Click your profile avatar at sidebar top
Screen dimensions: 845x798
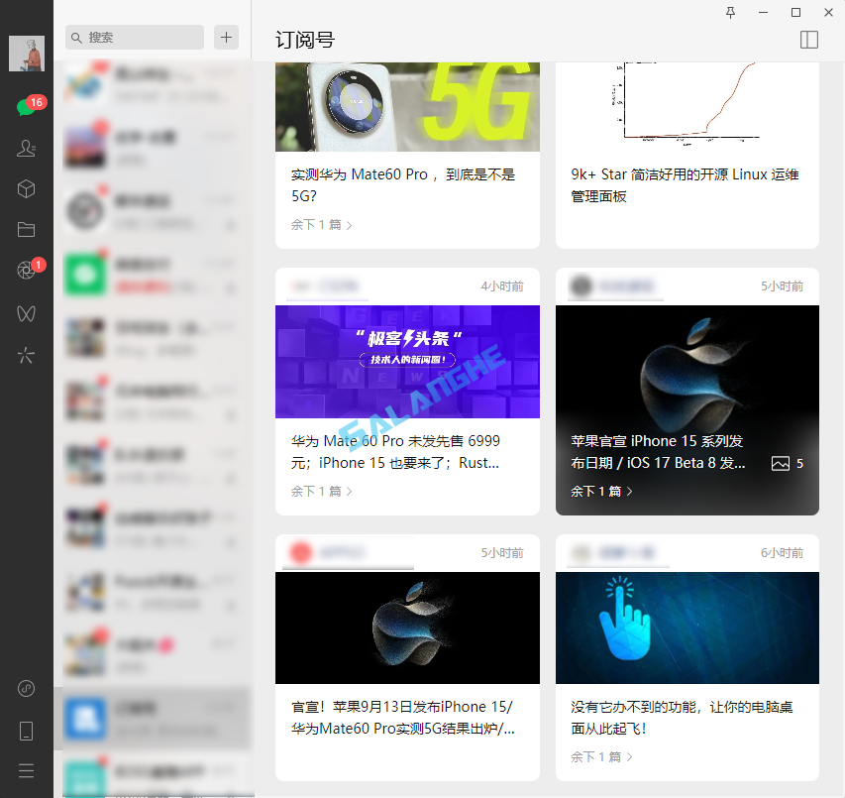pos(27,54)
